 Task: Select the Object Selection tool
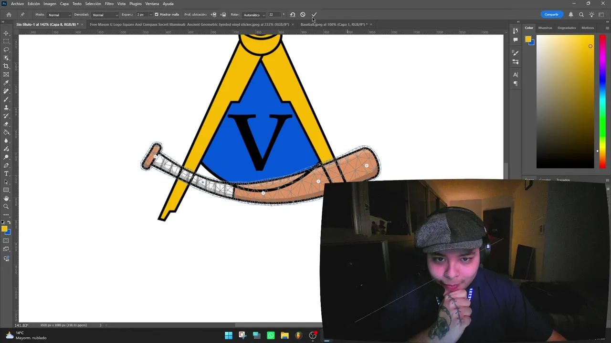(6, 58)
